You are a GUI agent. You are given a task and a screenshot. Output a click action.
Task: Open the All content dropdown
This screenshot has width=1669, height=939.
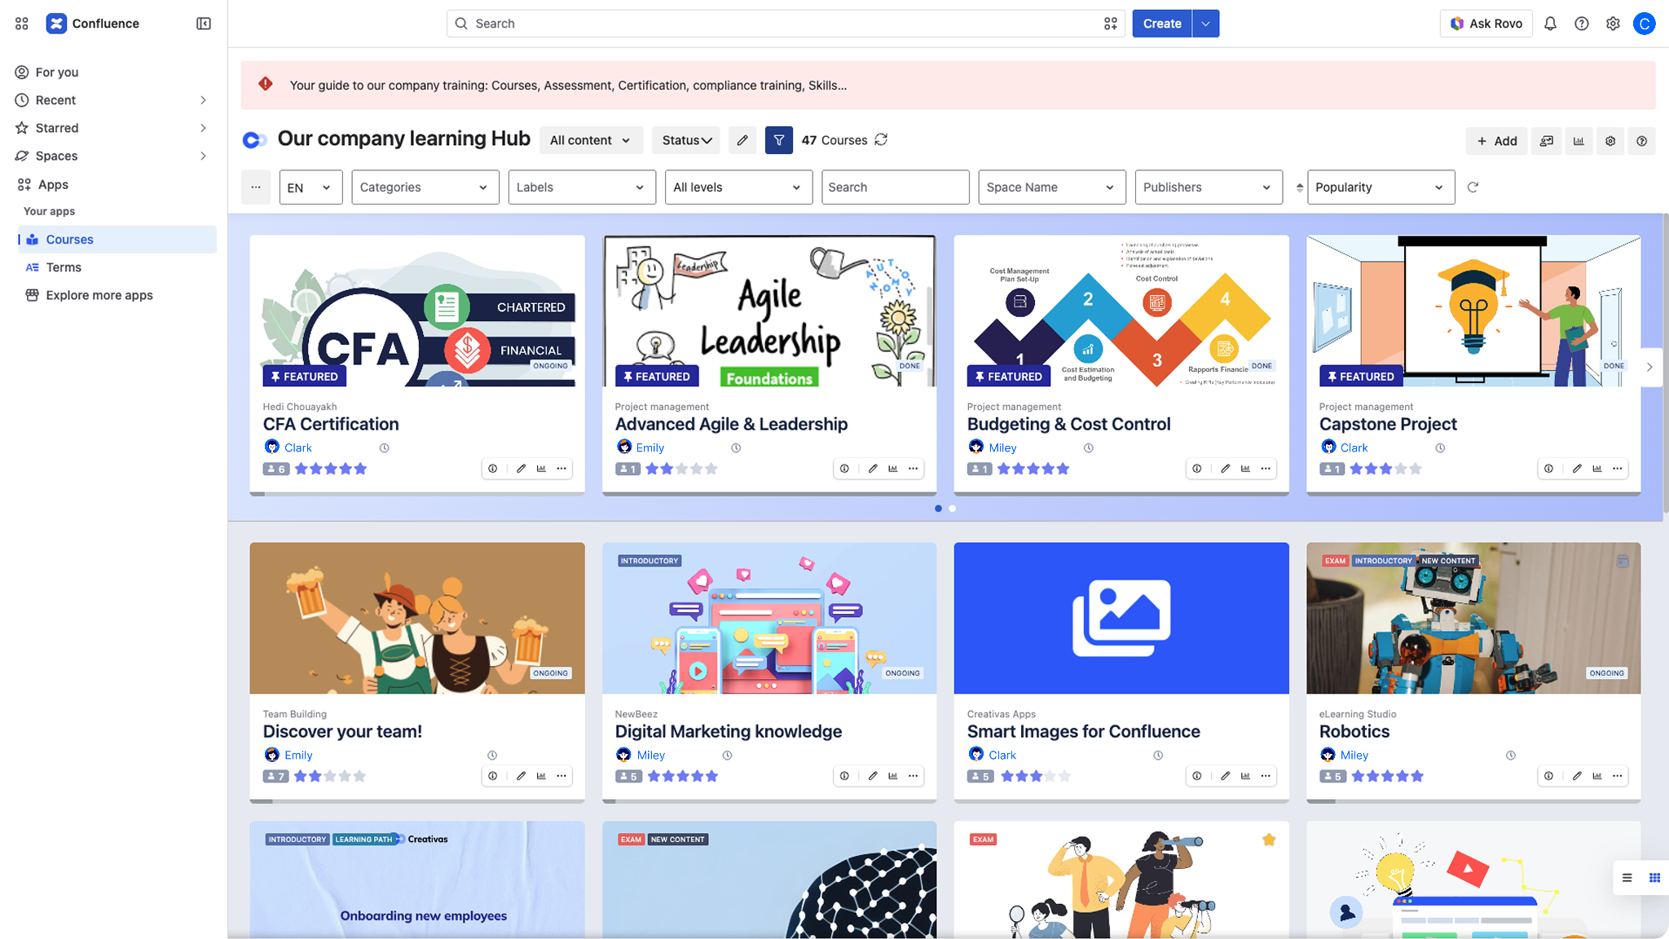(x=591, y=140)
